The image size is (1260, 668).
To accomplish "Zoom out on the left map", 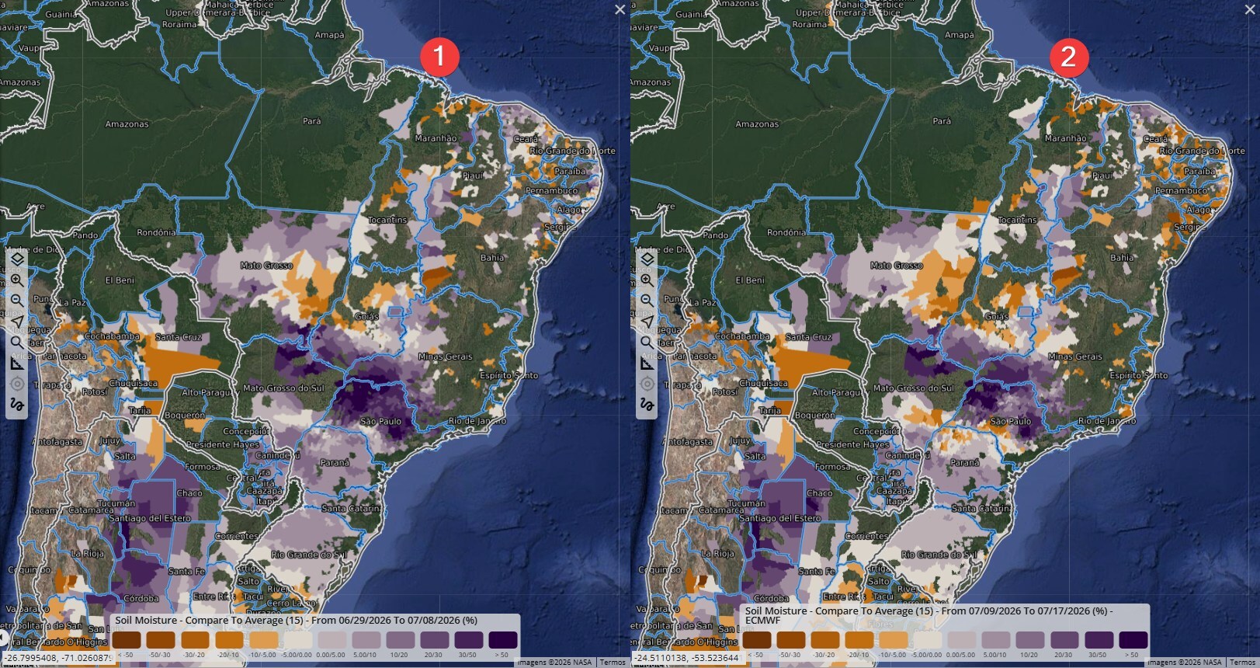I will click(x=16, y=301).
